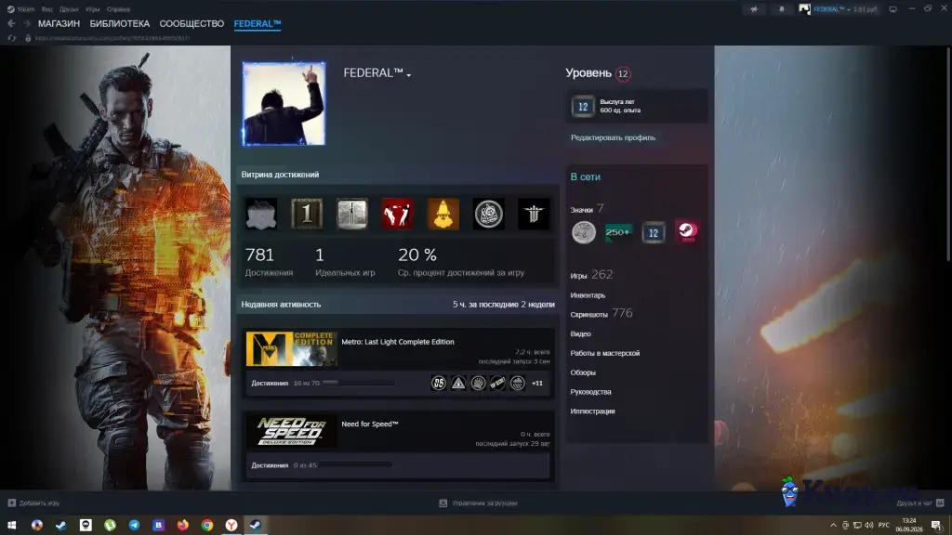Click Metro achievements progress bar
This screenshot has height=535, width=952.
point(358,383)
